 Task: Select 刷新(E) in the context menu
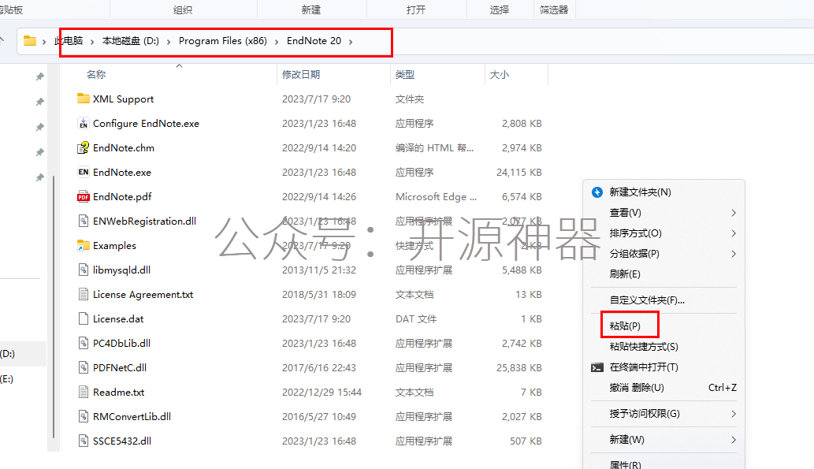[625, 274]
